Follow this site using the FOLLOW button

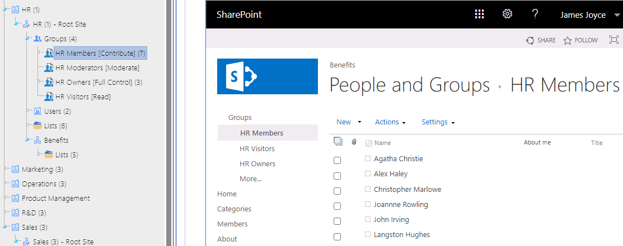tap(580, 40)
